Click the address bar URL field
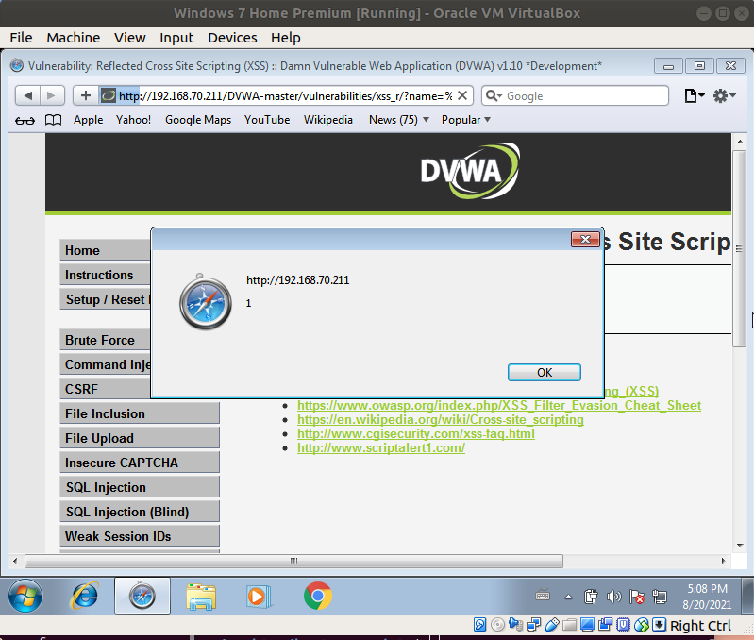Viewport: 754px width, 640px height. click(285, 95)
